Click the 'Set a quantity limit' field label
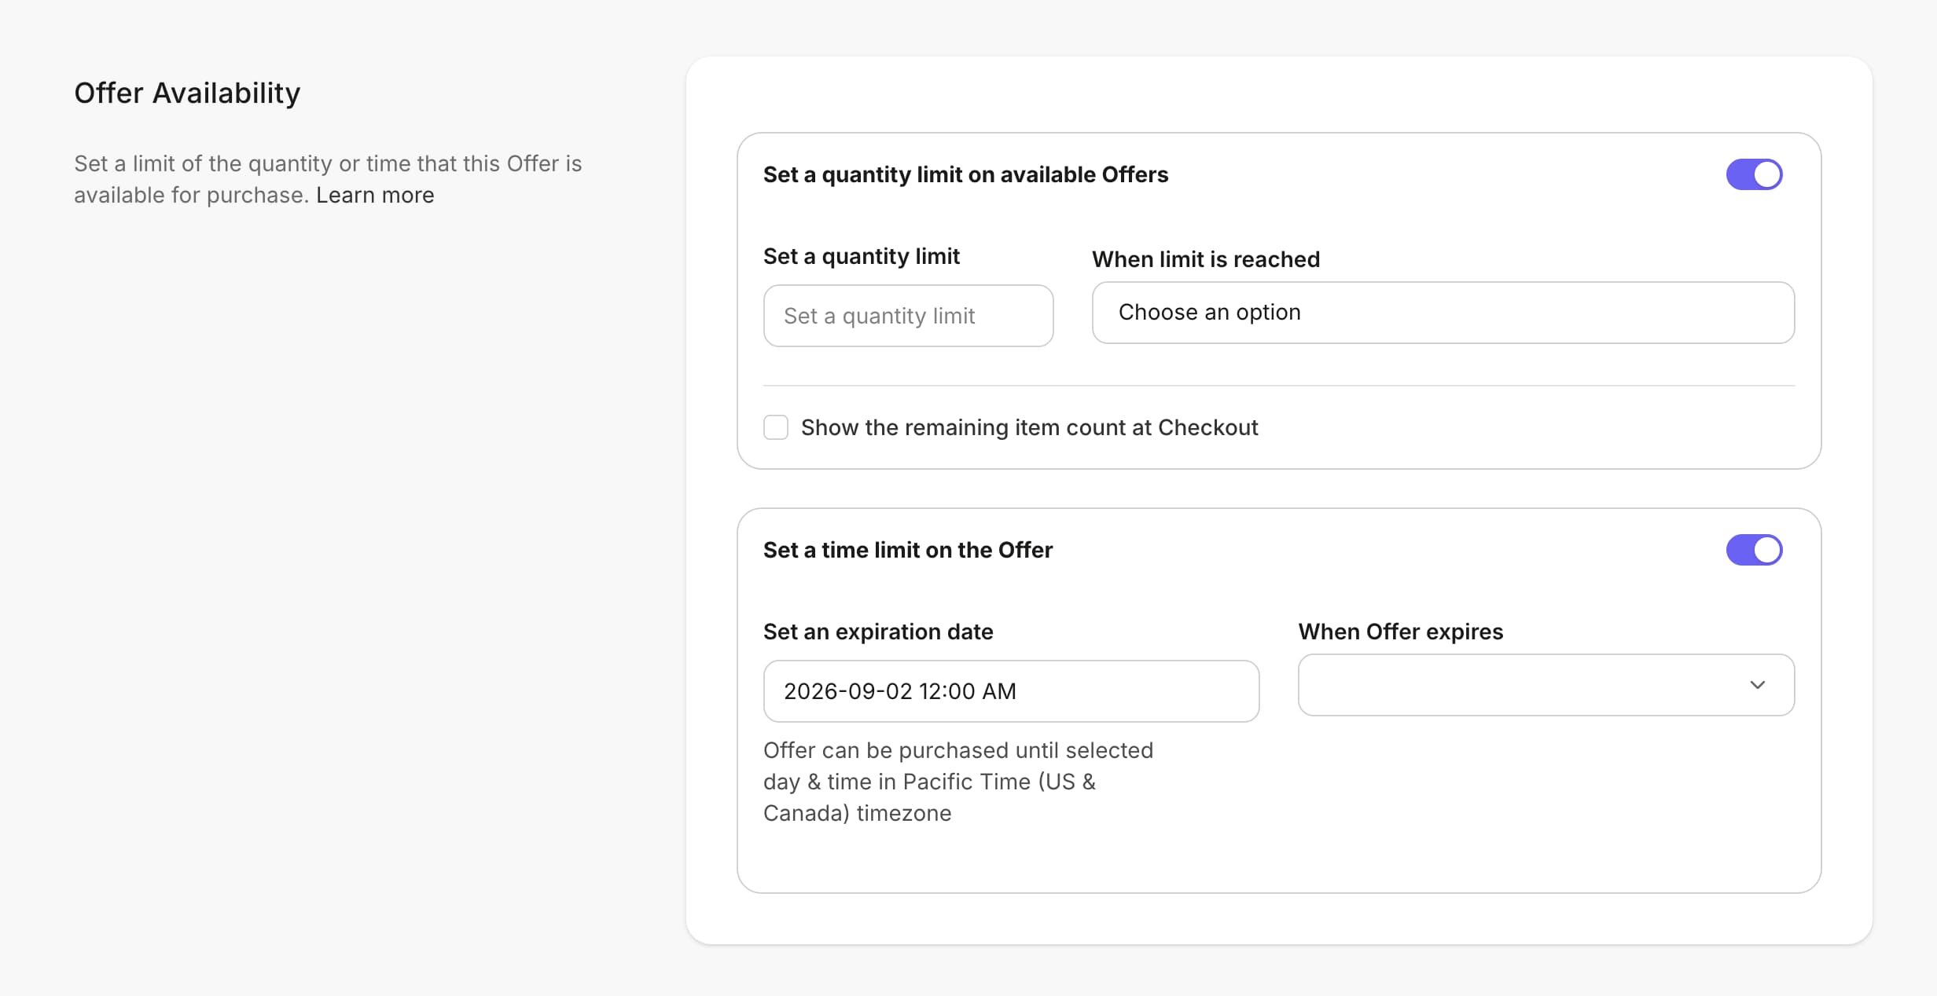Screen dimensions: 1937x996 coord(861,256)
